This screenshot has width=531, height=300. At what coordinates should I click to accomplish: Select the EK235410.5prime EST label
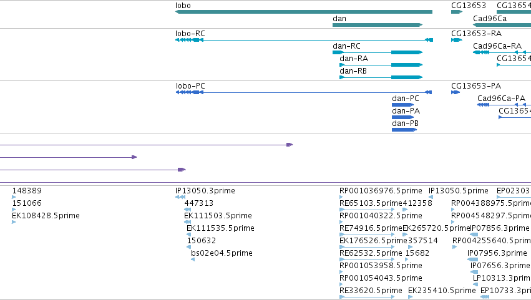point(442,291)
